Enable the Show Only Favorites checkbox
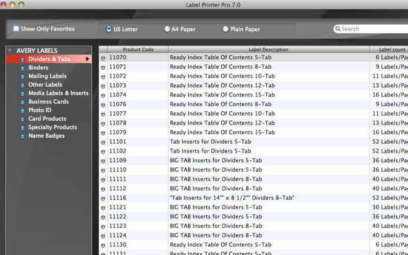 click(16, 29)
